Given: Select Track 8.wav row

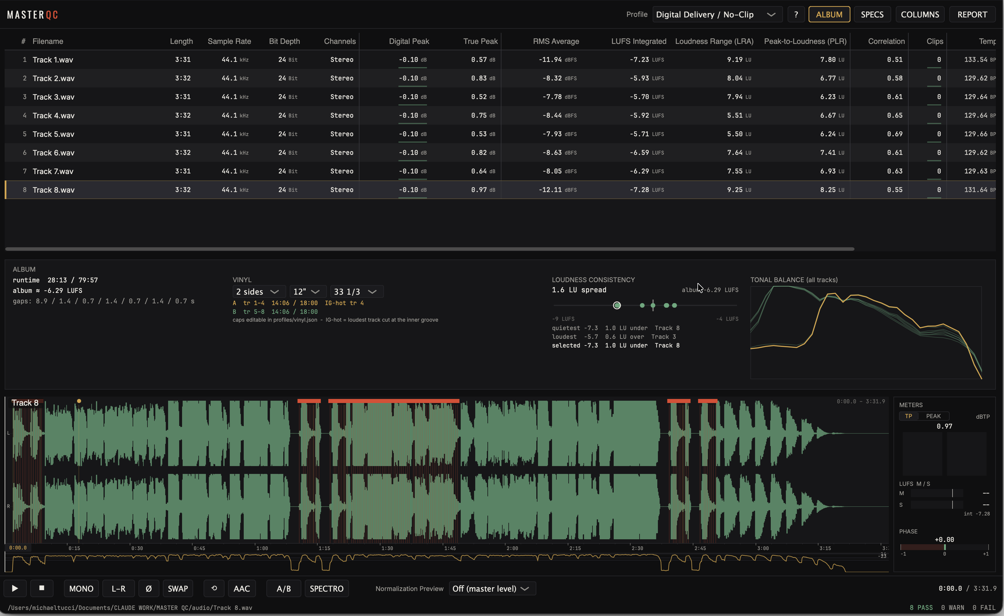Looking at the screenshot, I should click(500, 190).
